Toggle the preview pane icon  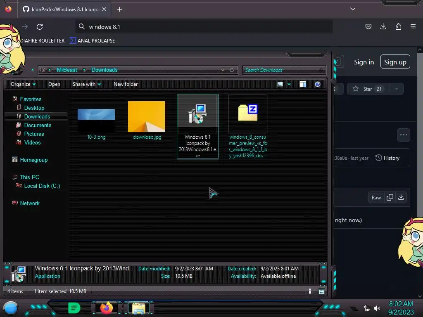coord(303,84)
